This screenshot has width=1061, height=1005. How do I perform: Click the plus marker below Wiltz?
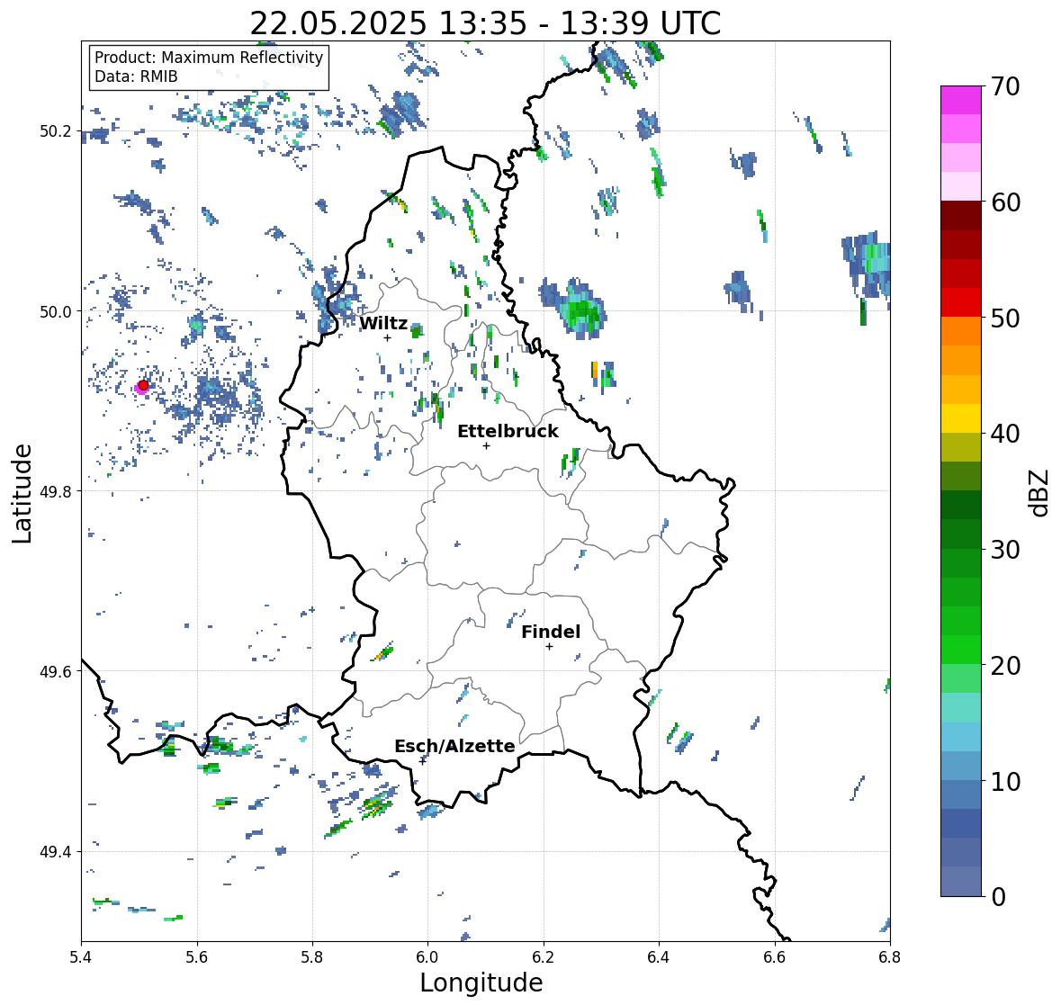387,337
